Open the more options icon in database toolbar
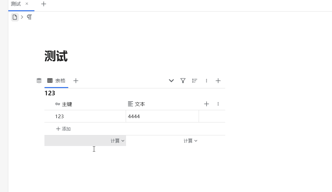Screen dimensions: 332x192 coord(206,80)
